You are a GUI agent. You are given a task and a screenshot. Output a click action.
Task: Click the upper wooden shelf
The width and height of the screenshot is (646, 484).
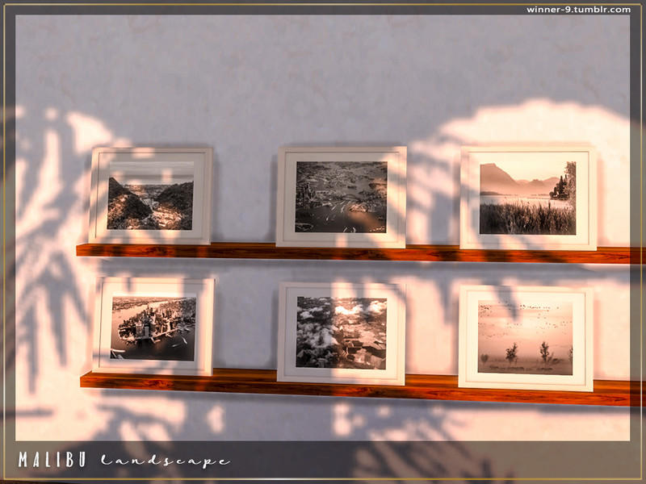[x=358, y=253]
